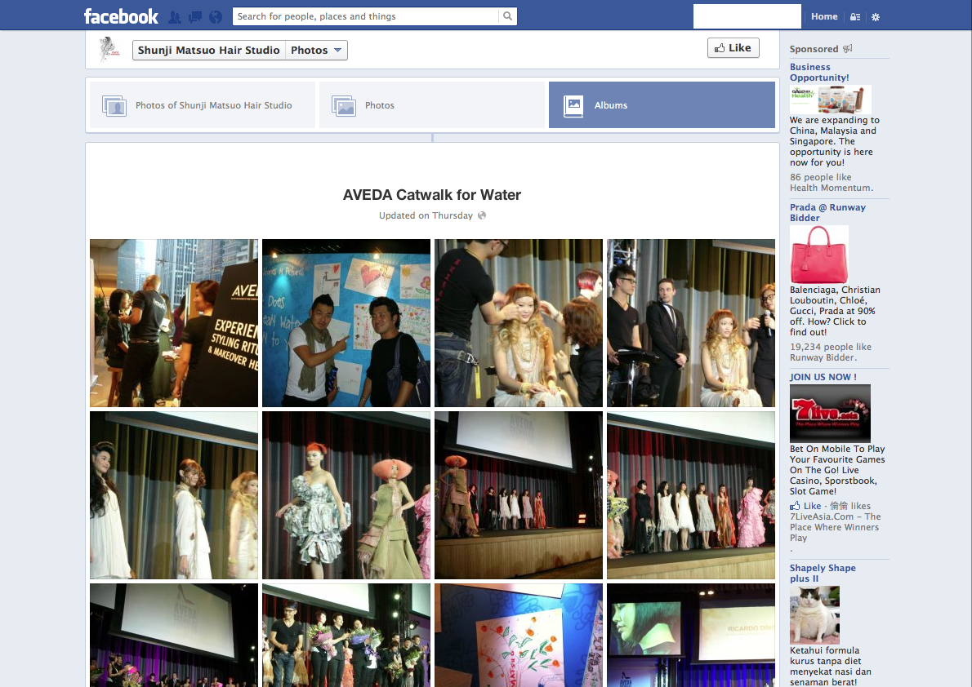Go to Home in top bar
The height and width of the screenshot is (687, 972).
(x=824, y=16)
